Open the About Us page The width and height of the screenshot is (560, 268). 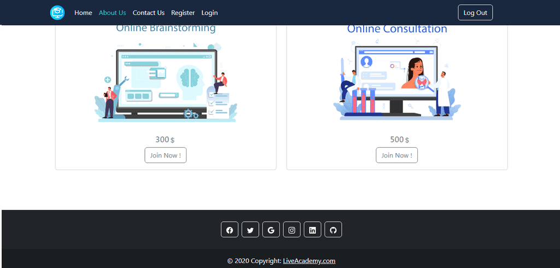(x=113, y=13)
